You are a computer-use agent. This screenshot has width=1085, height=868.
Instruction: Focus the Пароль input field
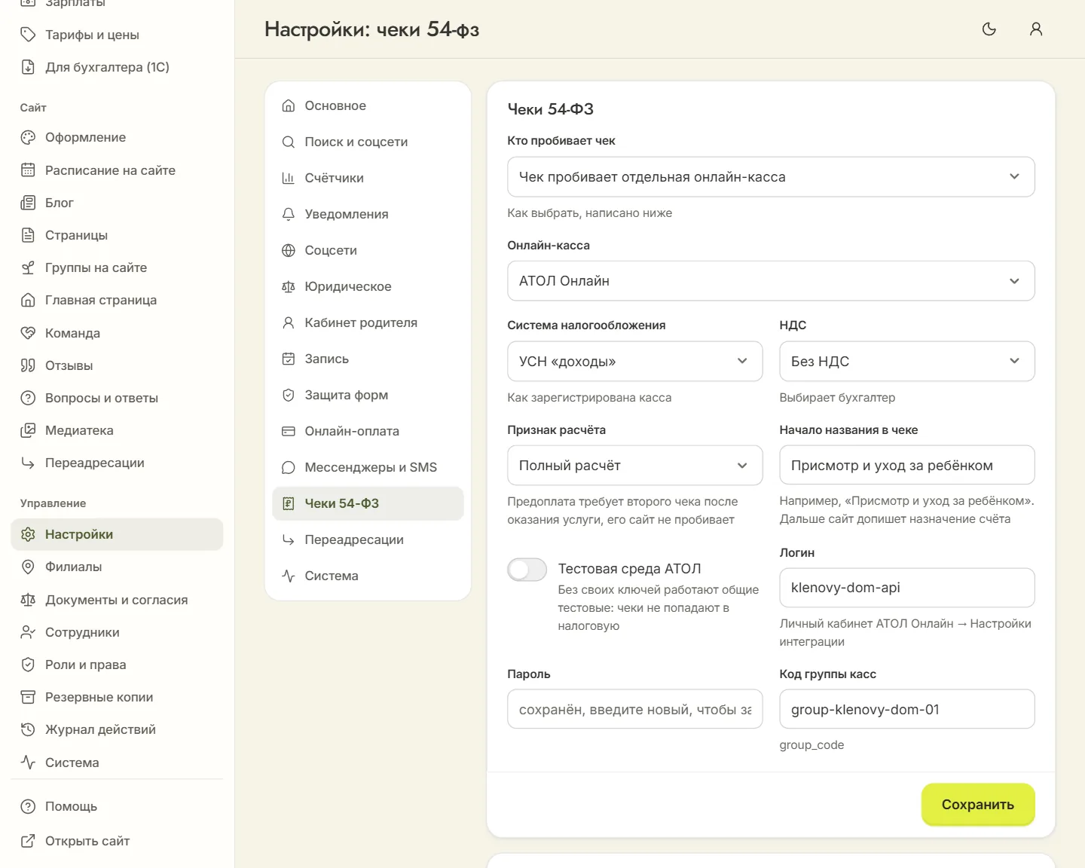(634, 710)
